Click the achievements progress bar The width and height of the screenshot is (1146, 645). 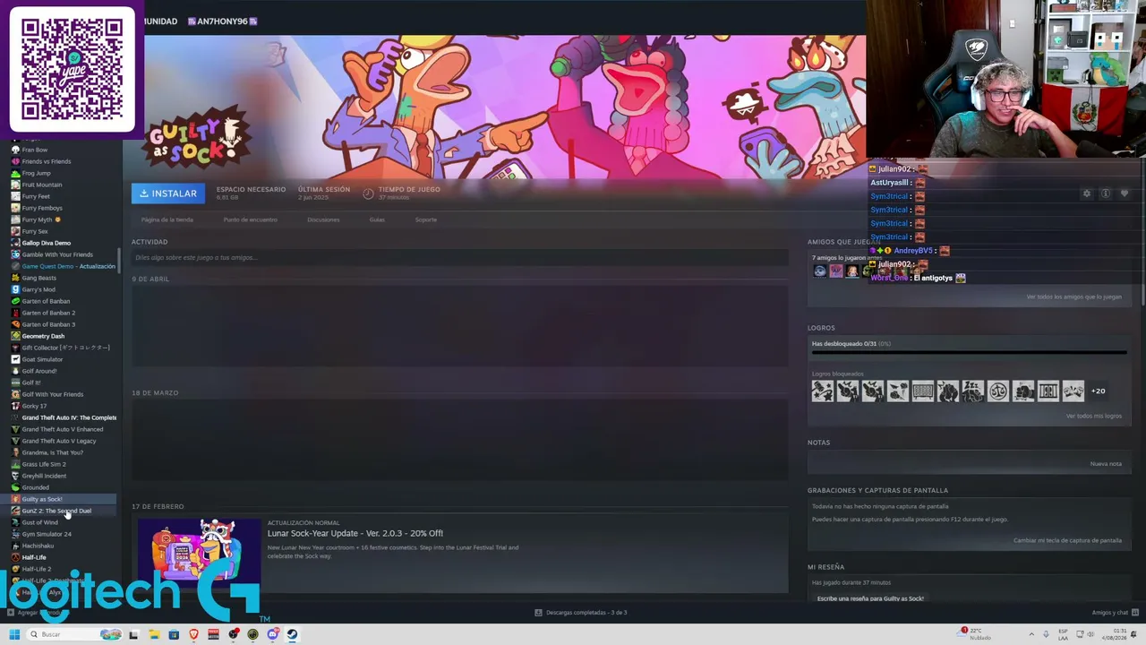coord(969,352)
